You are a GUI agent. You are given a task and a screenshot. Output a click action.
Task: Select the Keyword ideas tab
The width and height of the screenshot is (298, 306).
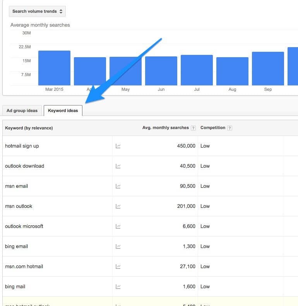tap(63, 110)
